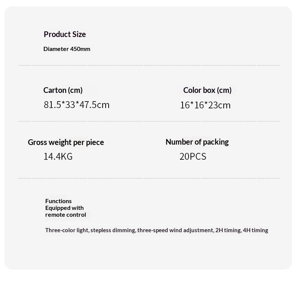Click the three-speed wind adjustment phrase
The width and height of the screenshot is (298, 293).
tap(175, 230)
